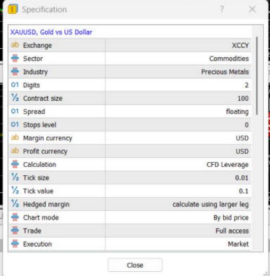Select the Margin currency label
The height and width of the screenshot is (276, 270).
click(x=48, y=138)
